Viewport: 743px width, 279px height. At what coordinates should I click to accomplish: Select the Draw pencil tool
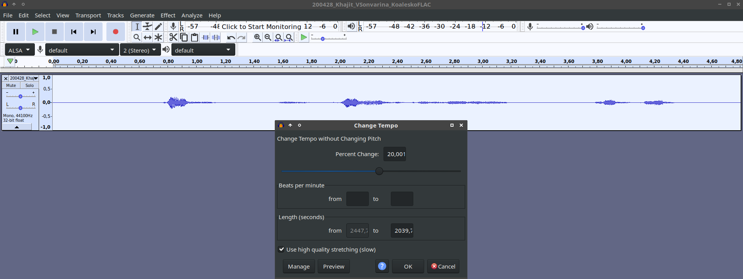coord(158,26)
